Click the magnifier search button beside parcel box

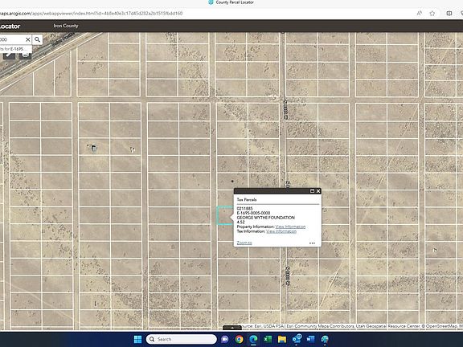37,39
